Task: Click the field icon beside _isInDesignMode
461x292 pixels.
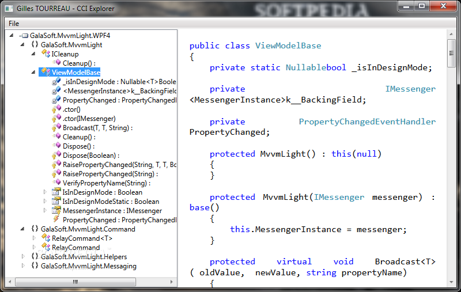Action: pyautogui.click(x=56, y=81)
